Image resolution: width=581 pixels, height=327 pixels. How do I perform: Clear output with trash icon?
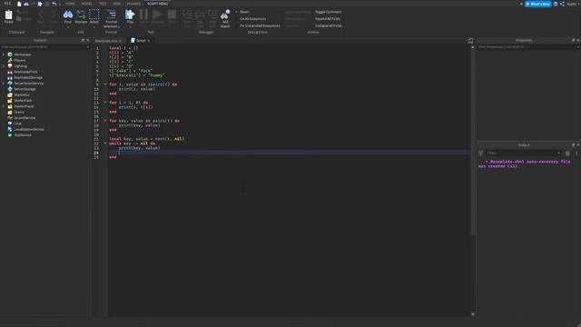tap(567, 154)
